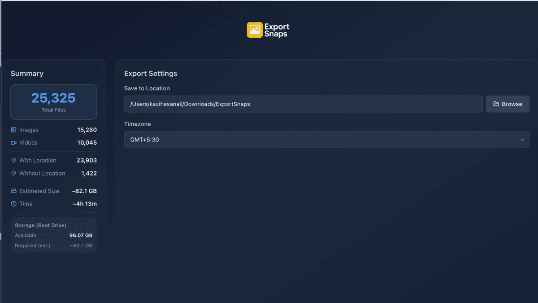The image size is (538, 303).
Task: Click the Summary panel heading
Action: [27, 74]
